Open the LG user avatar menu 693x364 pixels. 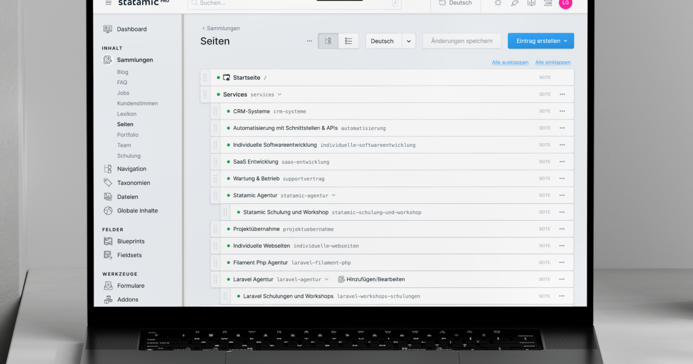(566, 3)
